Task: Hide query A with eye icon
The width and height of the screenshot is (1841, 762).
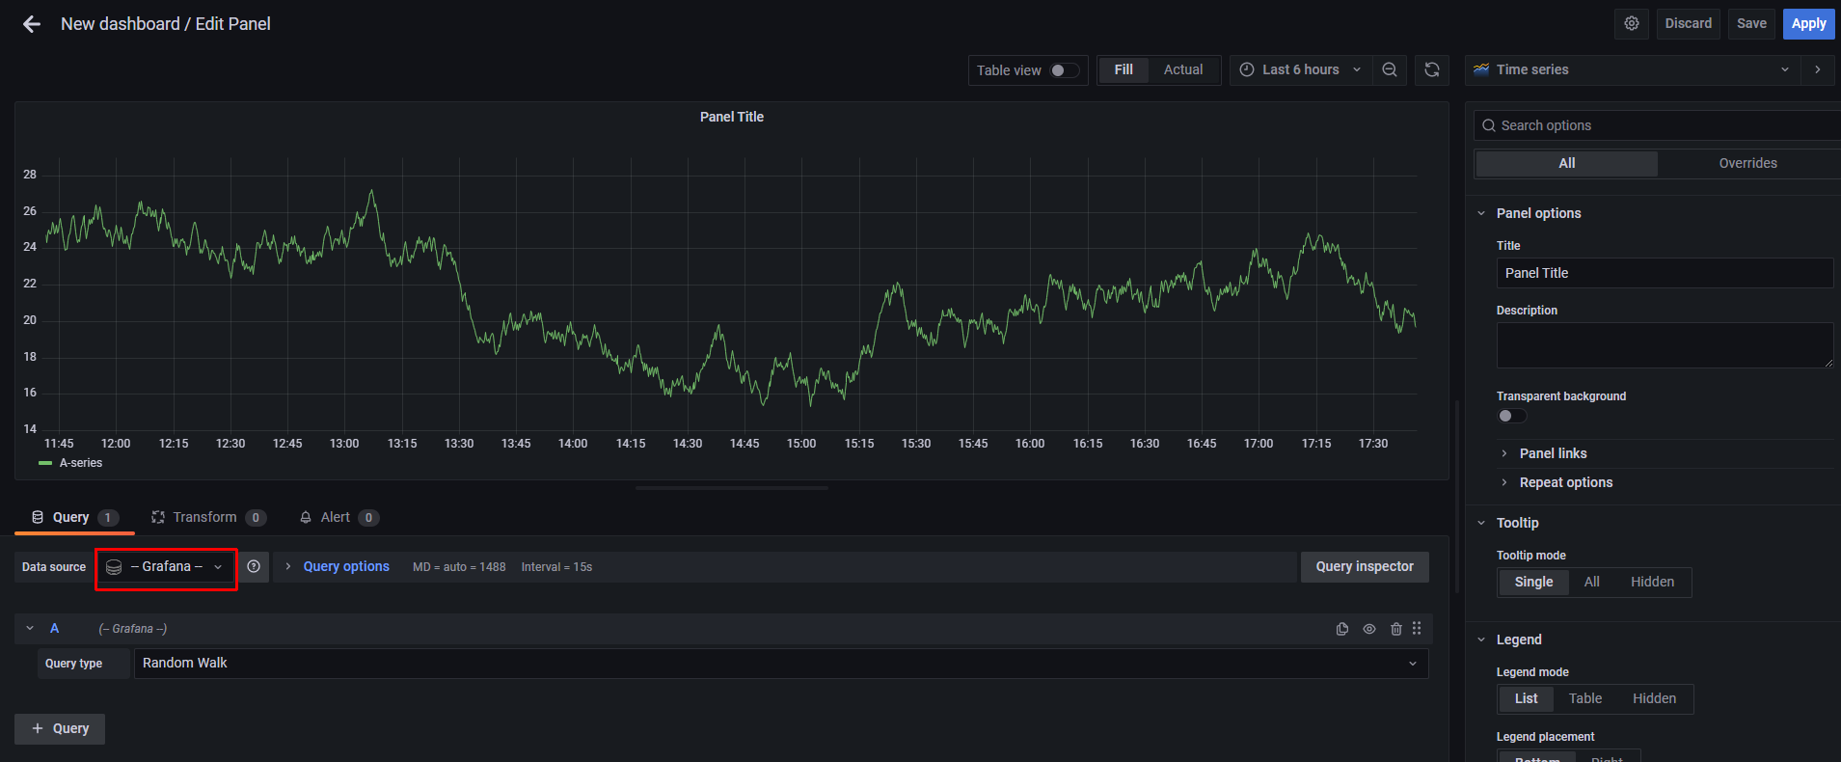Action: [x=1369, y=629]
